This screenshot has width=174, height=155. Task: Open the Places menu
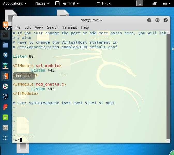42,3
